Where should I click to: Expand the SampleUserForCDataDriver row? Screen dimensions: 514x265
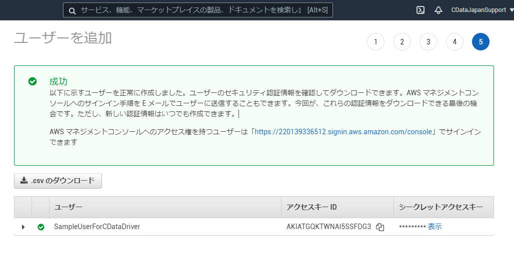pyautogui.click(x=23, y=227)
